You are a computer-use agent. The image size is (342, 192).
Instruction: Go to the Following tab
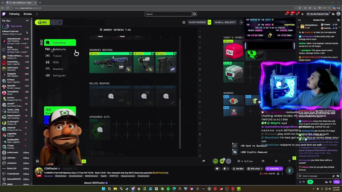click(x=14, y=14)
